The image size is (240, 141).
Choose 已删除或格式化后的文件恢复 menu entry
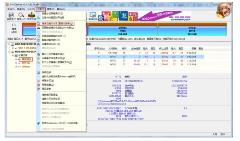(x=58, y=27)
